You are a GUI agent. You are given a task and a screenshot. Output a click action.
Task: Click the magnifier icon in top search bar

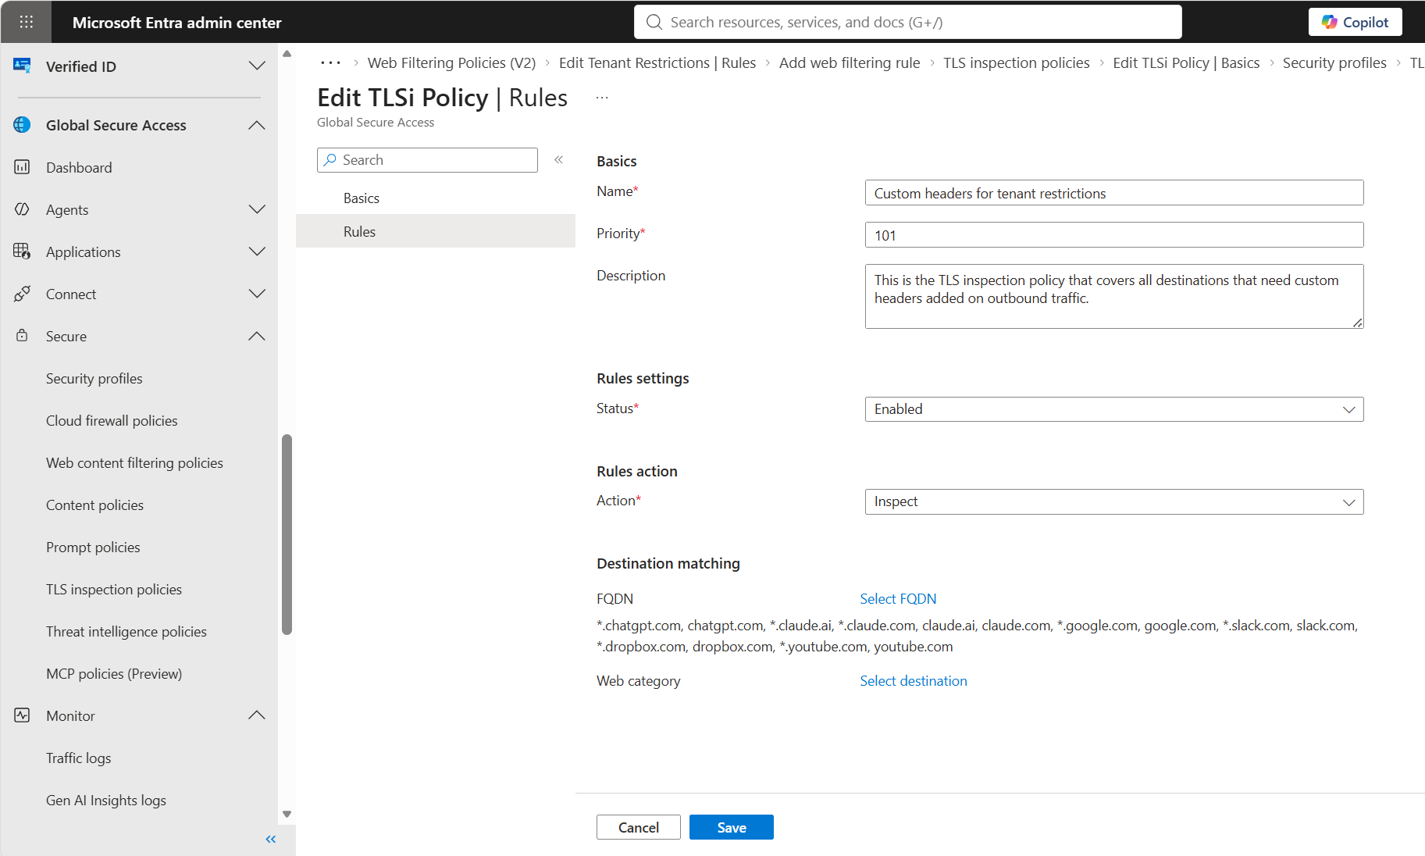[x=654, y=22]
